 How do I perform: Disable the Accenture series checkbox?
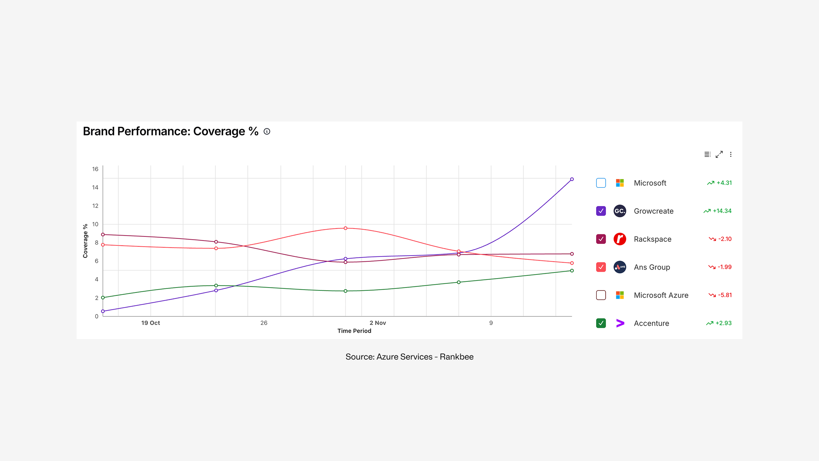pyautogui.click(x=600, y=323)
